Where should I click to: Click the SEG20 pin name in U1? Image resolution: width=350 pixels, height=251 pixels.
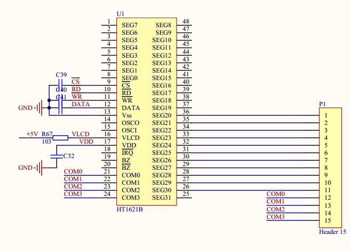(x=162, y=115)
